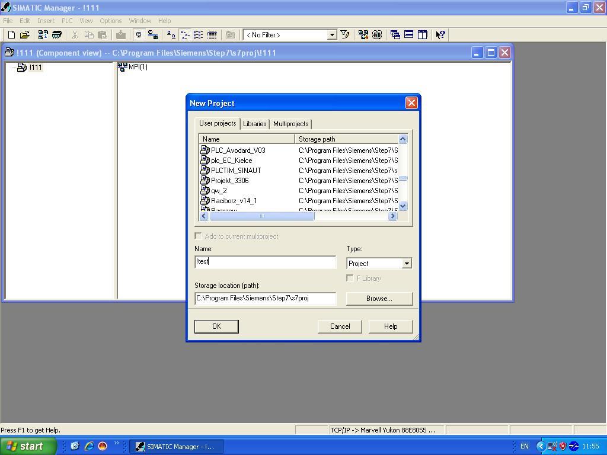Click the Cascade windows icon
Screen dimensions: 607x455
[x=395, y=35]
